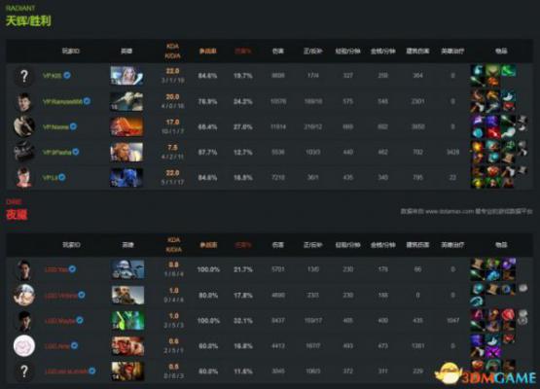This screenshot has height=389, width=540.
Task: Click the question-mark avatar in the last Dire row
Action: coord(23,371)
